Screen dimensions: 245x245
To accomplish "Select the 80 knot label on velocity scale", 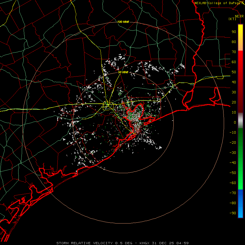I will pyautogui.click(x=234, y=42).
